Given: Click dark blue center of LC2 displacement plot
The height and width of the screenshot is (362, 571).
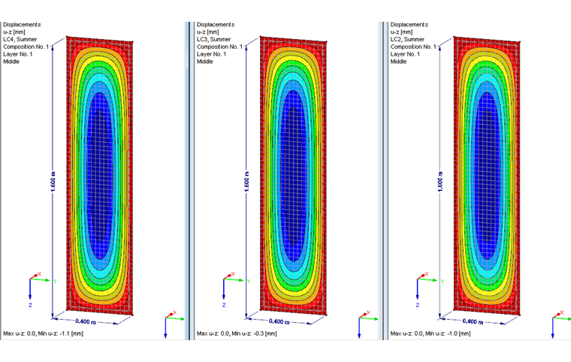Looking at the screenshot, I should (488, 176).
